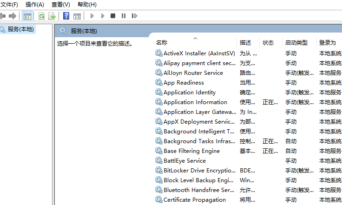342x205 pixels.
Task: Click the gear icon beside Certificate Propagation
Action: click(158, 200)
